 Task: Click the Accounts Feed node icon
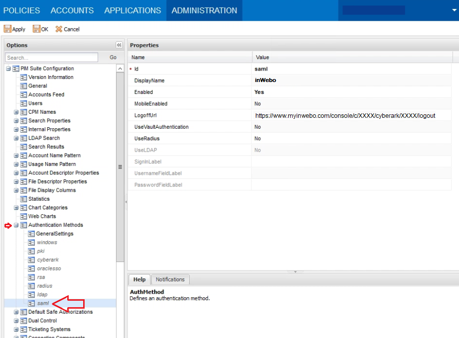point(23,95)
